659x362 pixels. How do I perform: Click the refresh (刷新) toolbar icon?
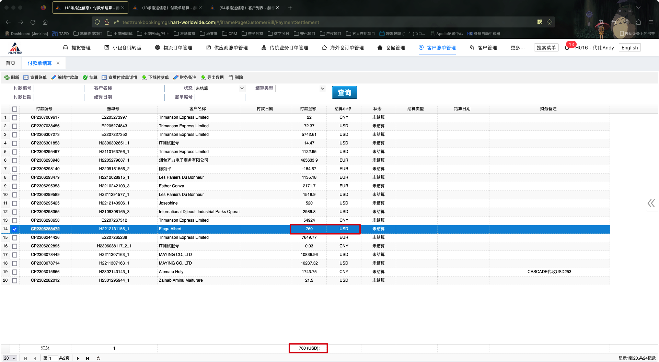click(x=7, y=78)
